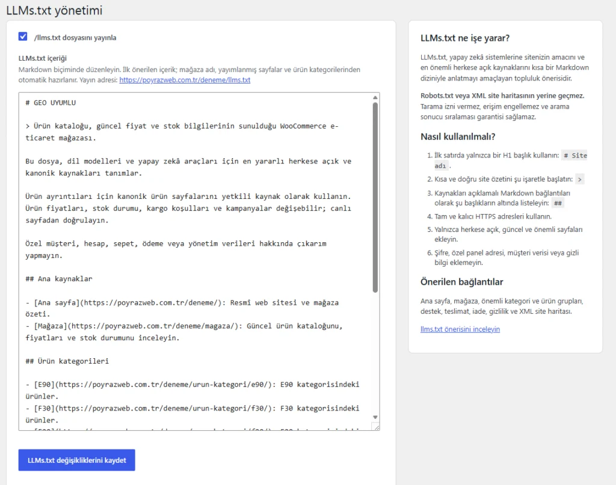Viewport: 616px width, 485px height.
Task: Click the textarea vertical scrollbar thumb
Action: click(x=375, y=197)
